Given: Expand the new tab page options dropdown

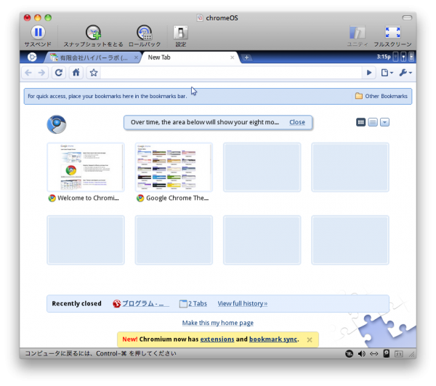Looking at the screenshot, I should click(x=384, y=122).
